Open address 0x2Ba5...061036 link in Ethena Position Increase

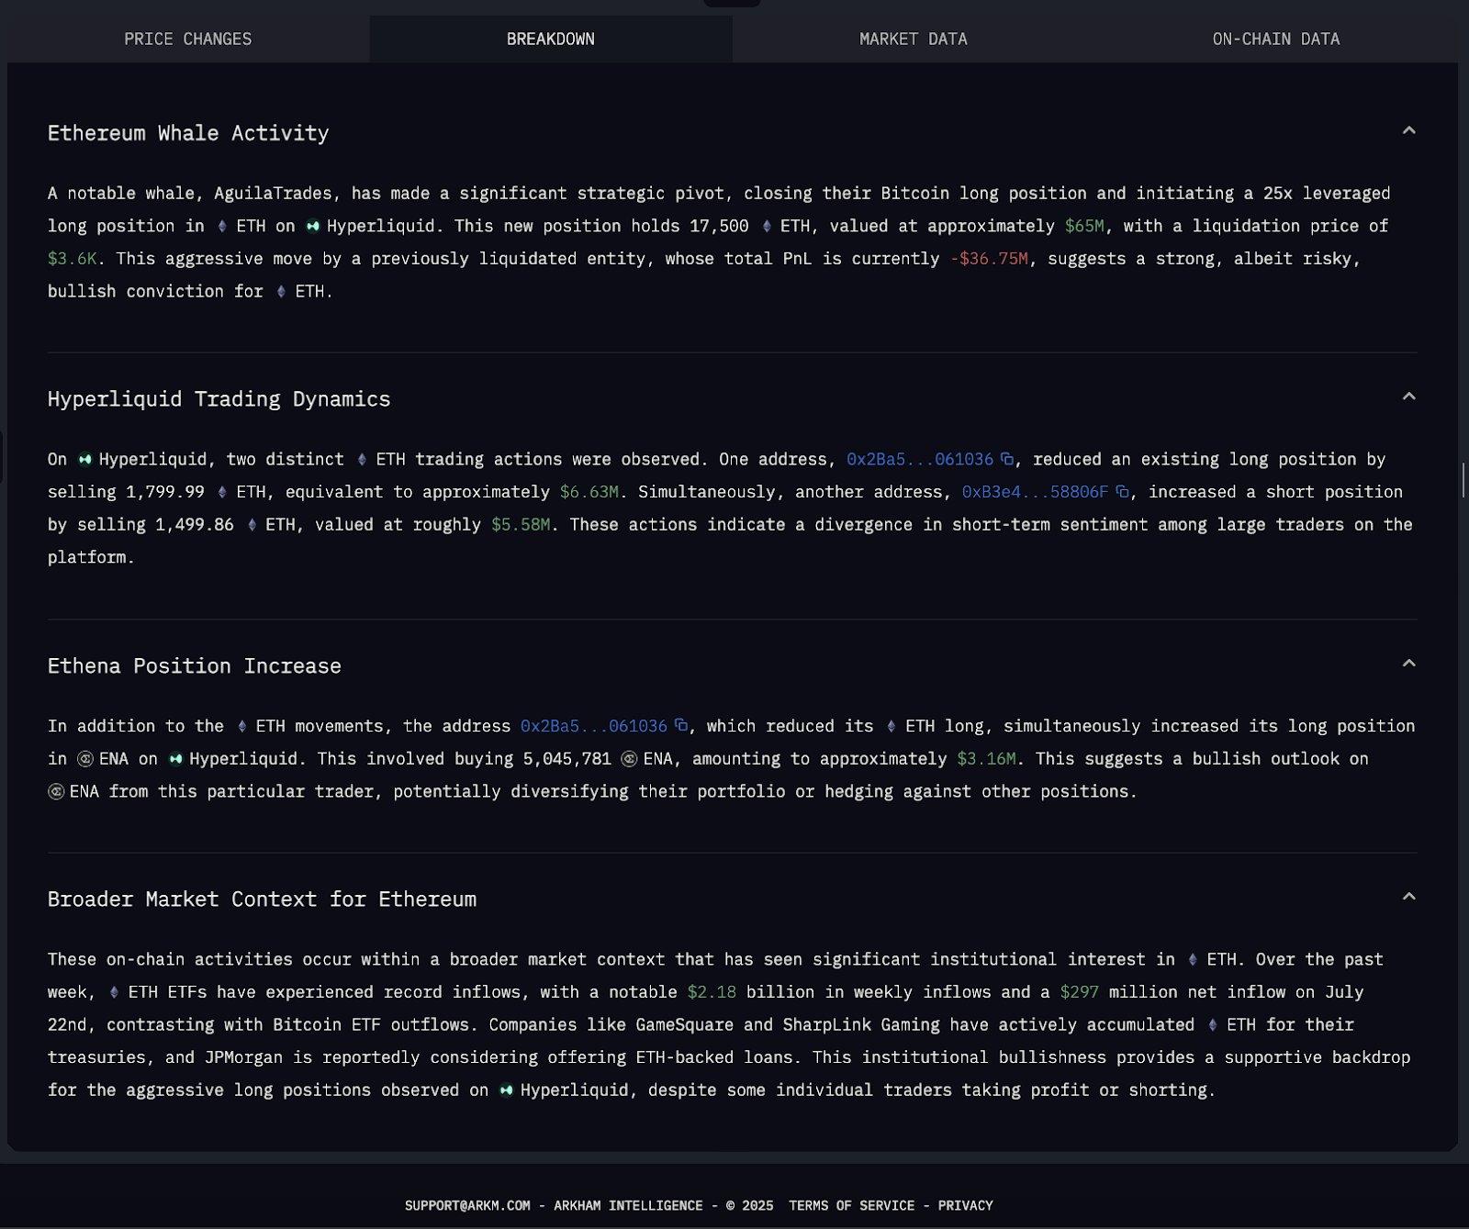click(593, 726)
